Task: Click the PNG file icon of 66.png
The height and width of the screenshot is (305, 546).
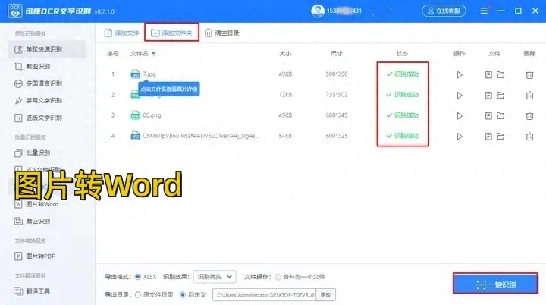Action: pos(135,115)
